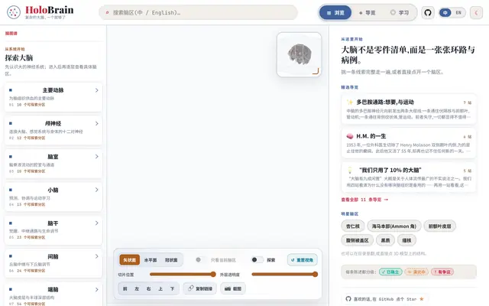Click the blue square marker on 小脑
The height and width of the screenshot is (306, 489).
[x=11, y=190]
